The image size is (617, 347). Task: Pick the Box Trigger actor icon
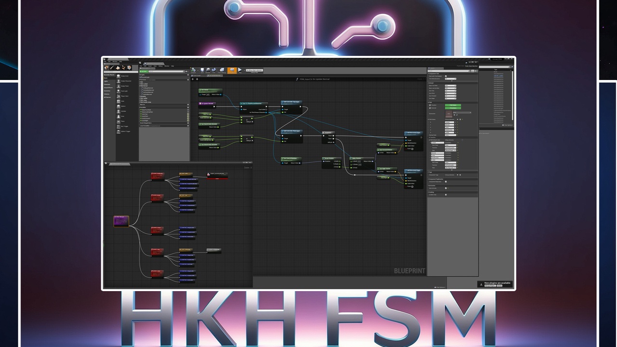tap(119, 126)
